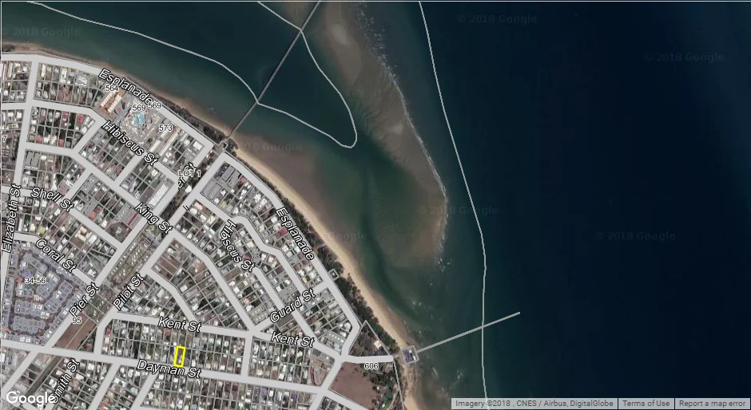Click the Elizabeth St label

tap(11, 219)
